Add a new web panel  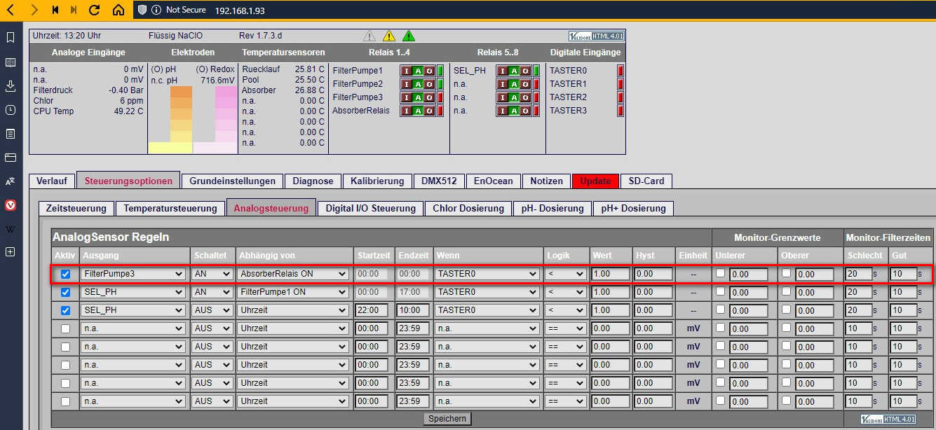(x=11, y=252)
